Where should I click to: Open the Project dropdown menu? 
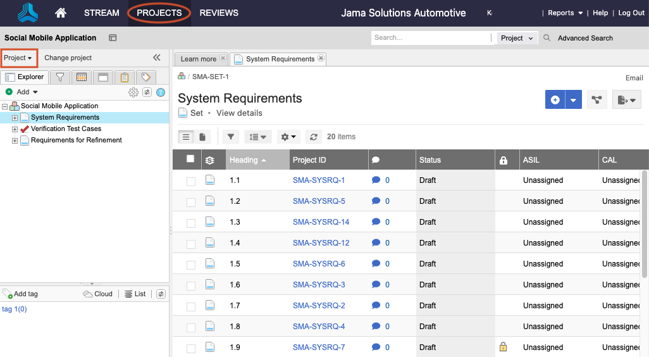click(x=18, y=58)
